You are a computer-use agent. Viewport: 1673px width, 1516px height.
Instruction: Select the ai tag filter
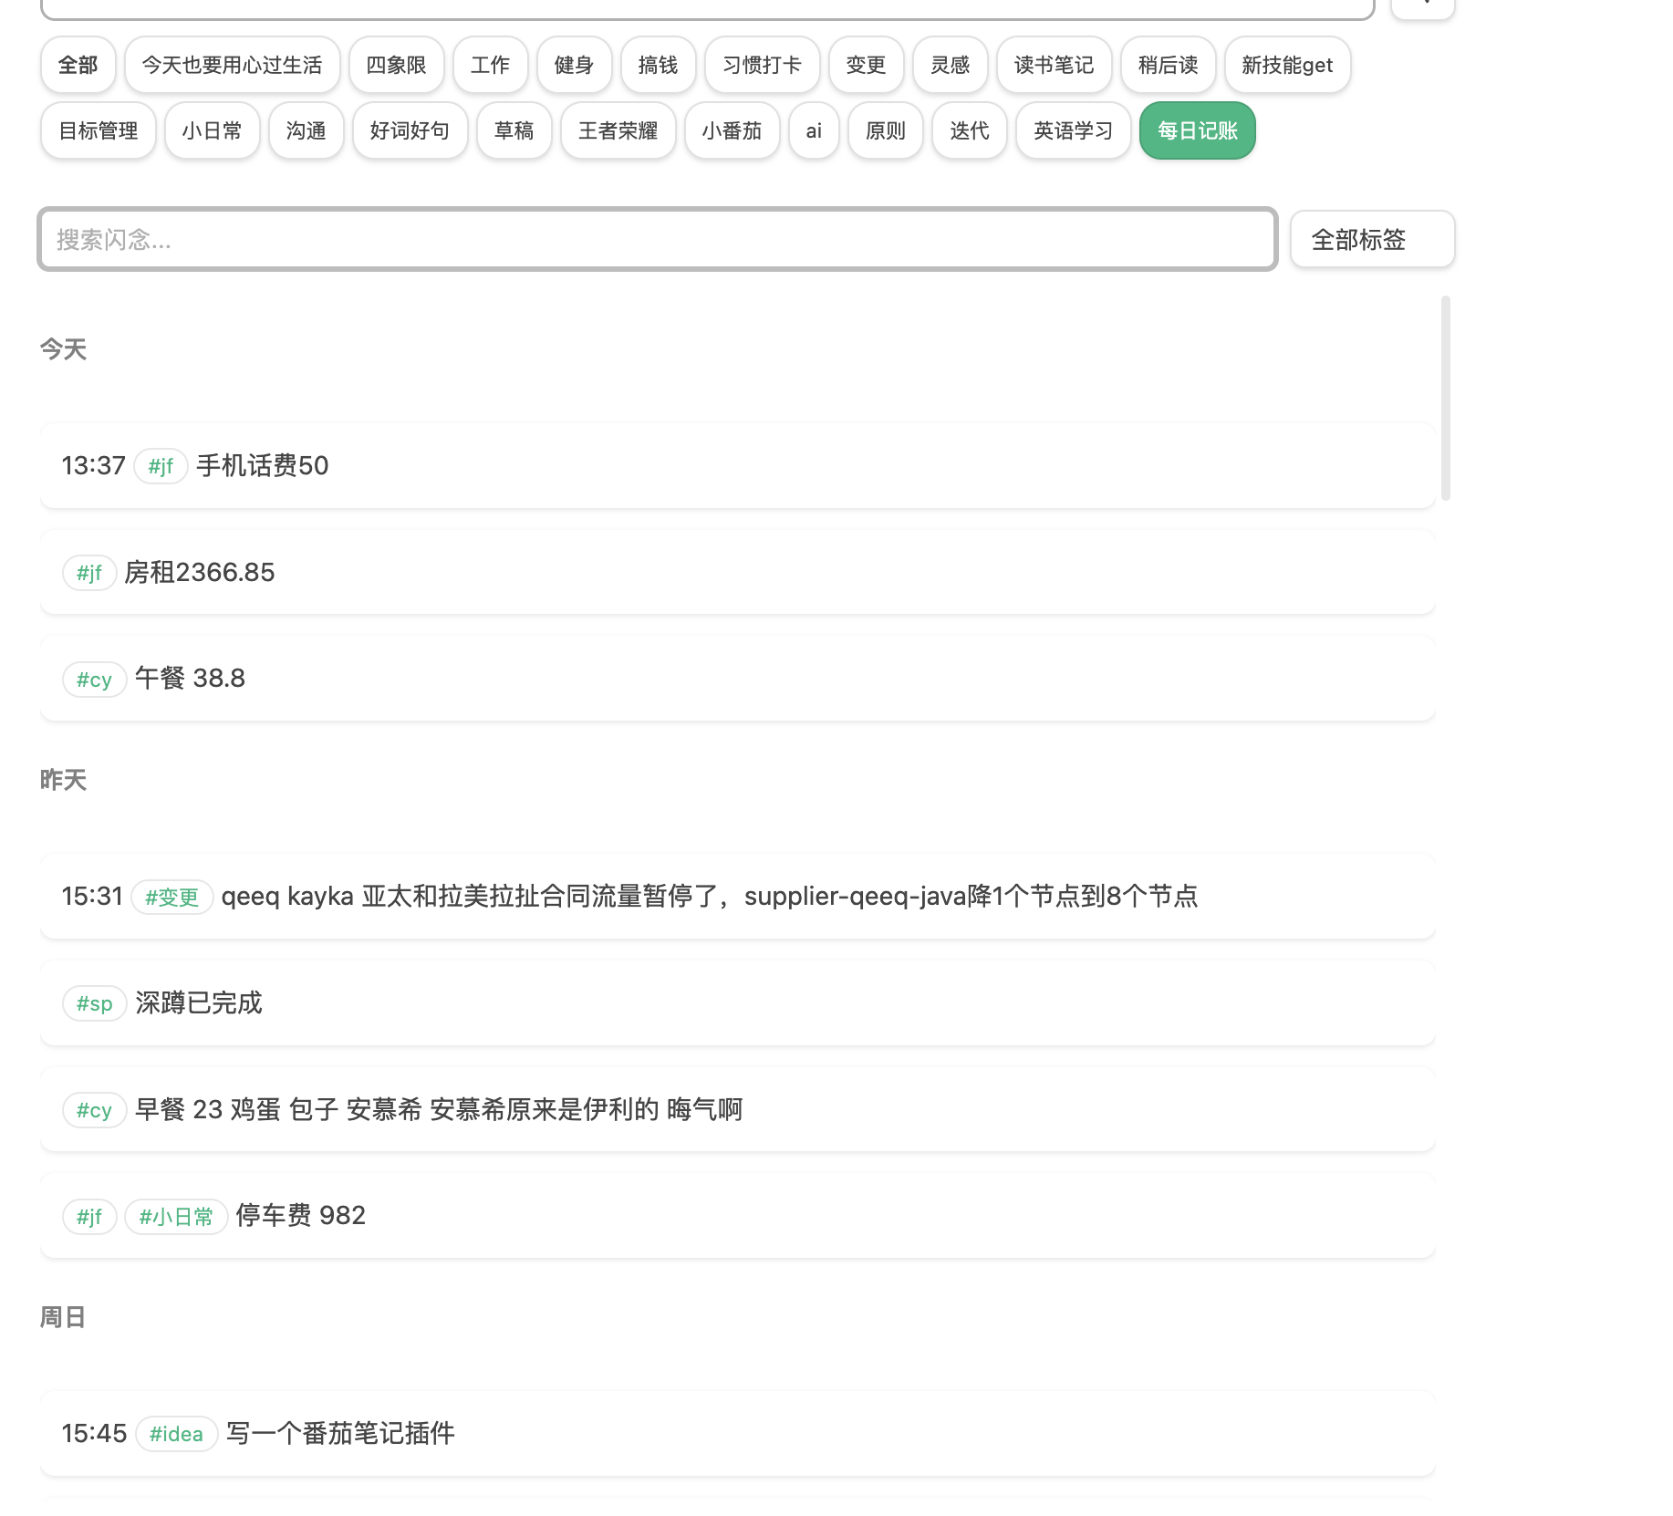(813, 130)
